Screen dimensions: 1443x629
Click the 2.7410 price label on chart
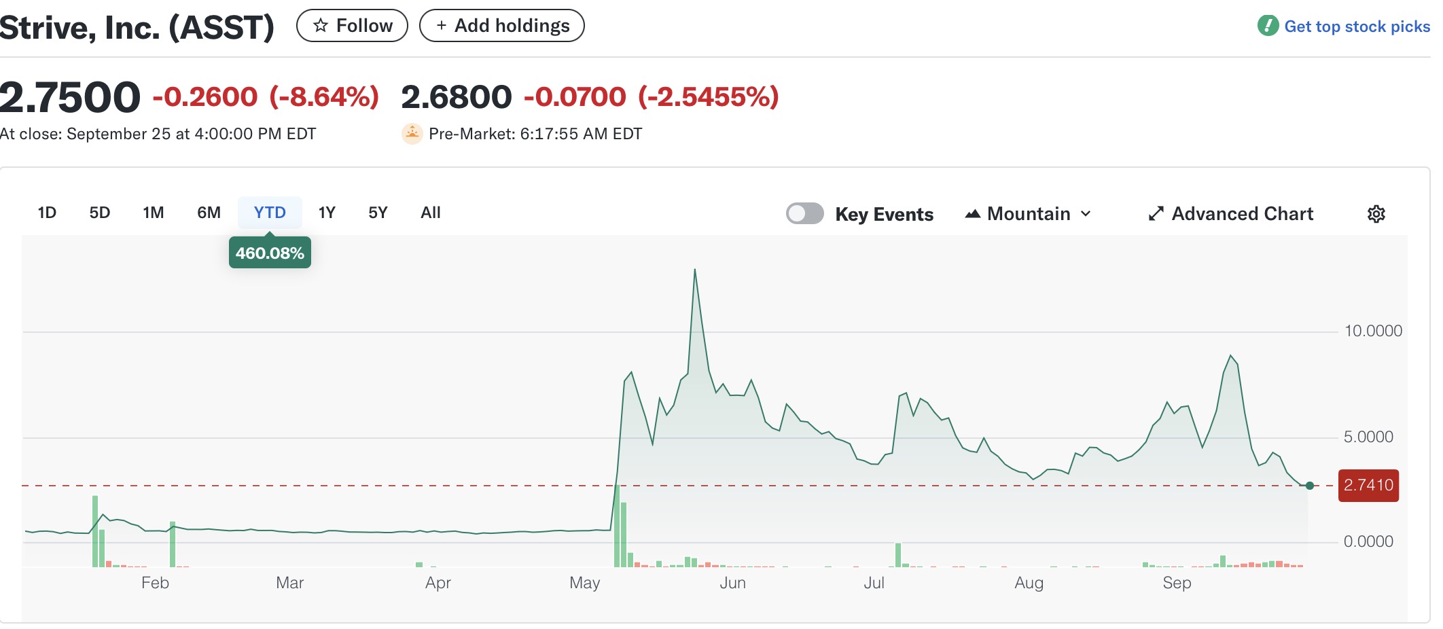click(x=1368, y=486)
